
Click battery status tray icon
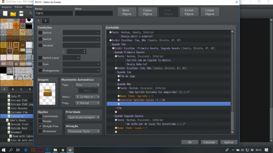tap(238, 150)
